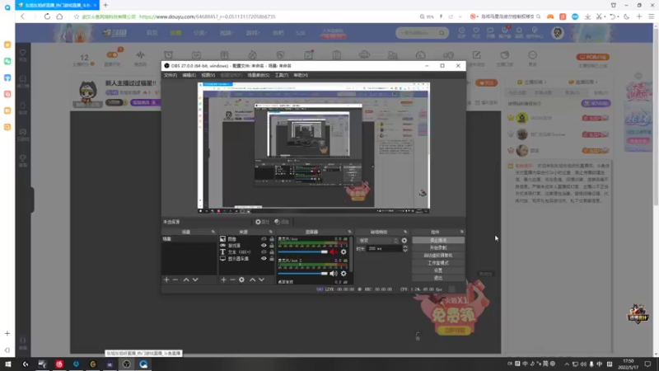The height and width of the screenshot is (371, 659).
Task: Pop out the Audio Mixer dock header icon
Action: [x=349, y=232]
